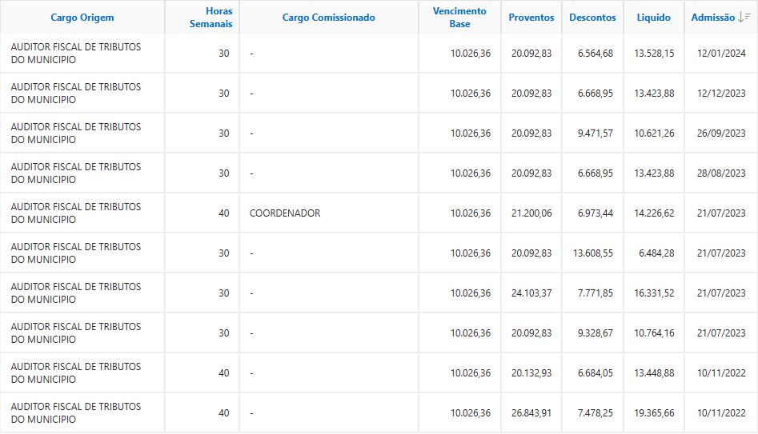Viewport: 758px width, 434px height.
Task: Click the 26.843,91 proventos cell
Action: tap(531, 413)
